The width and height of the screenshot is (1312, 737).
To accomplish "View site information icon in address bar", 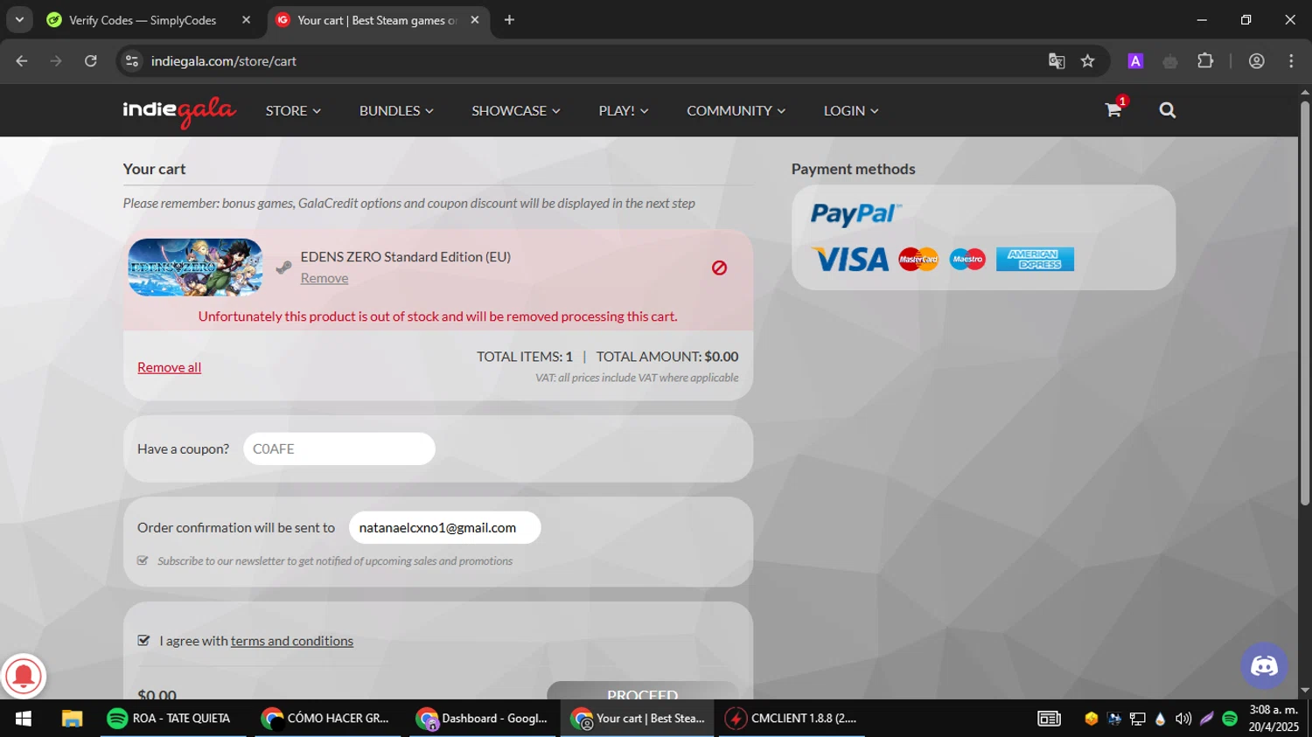I will (132, 61).
